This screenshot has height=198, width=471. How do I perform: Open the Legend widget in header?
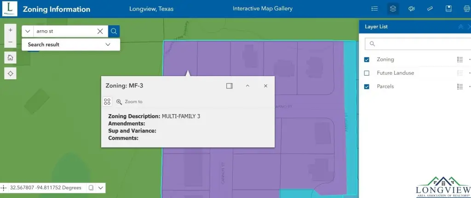[374, 9]
